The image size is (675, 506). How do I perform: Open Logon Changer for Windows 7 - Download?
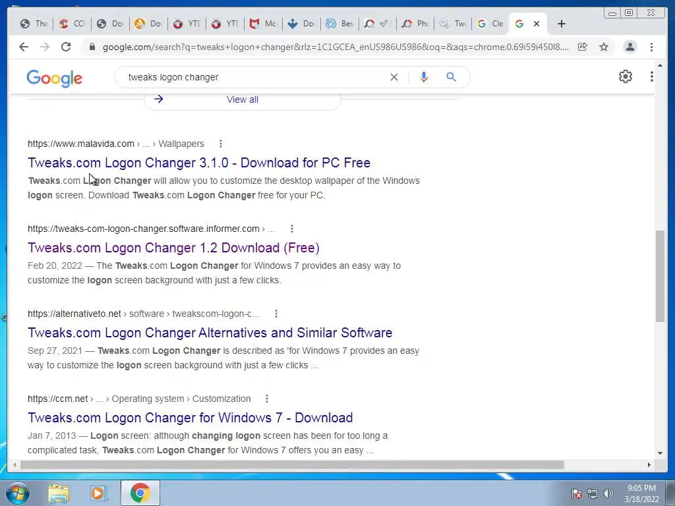pyautogui.click(x=191, y=418)
